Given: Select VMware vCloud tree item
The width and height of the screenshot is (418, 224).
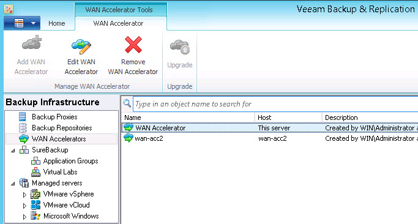Looking at the screenshot, I should (x=66, y=205).
